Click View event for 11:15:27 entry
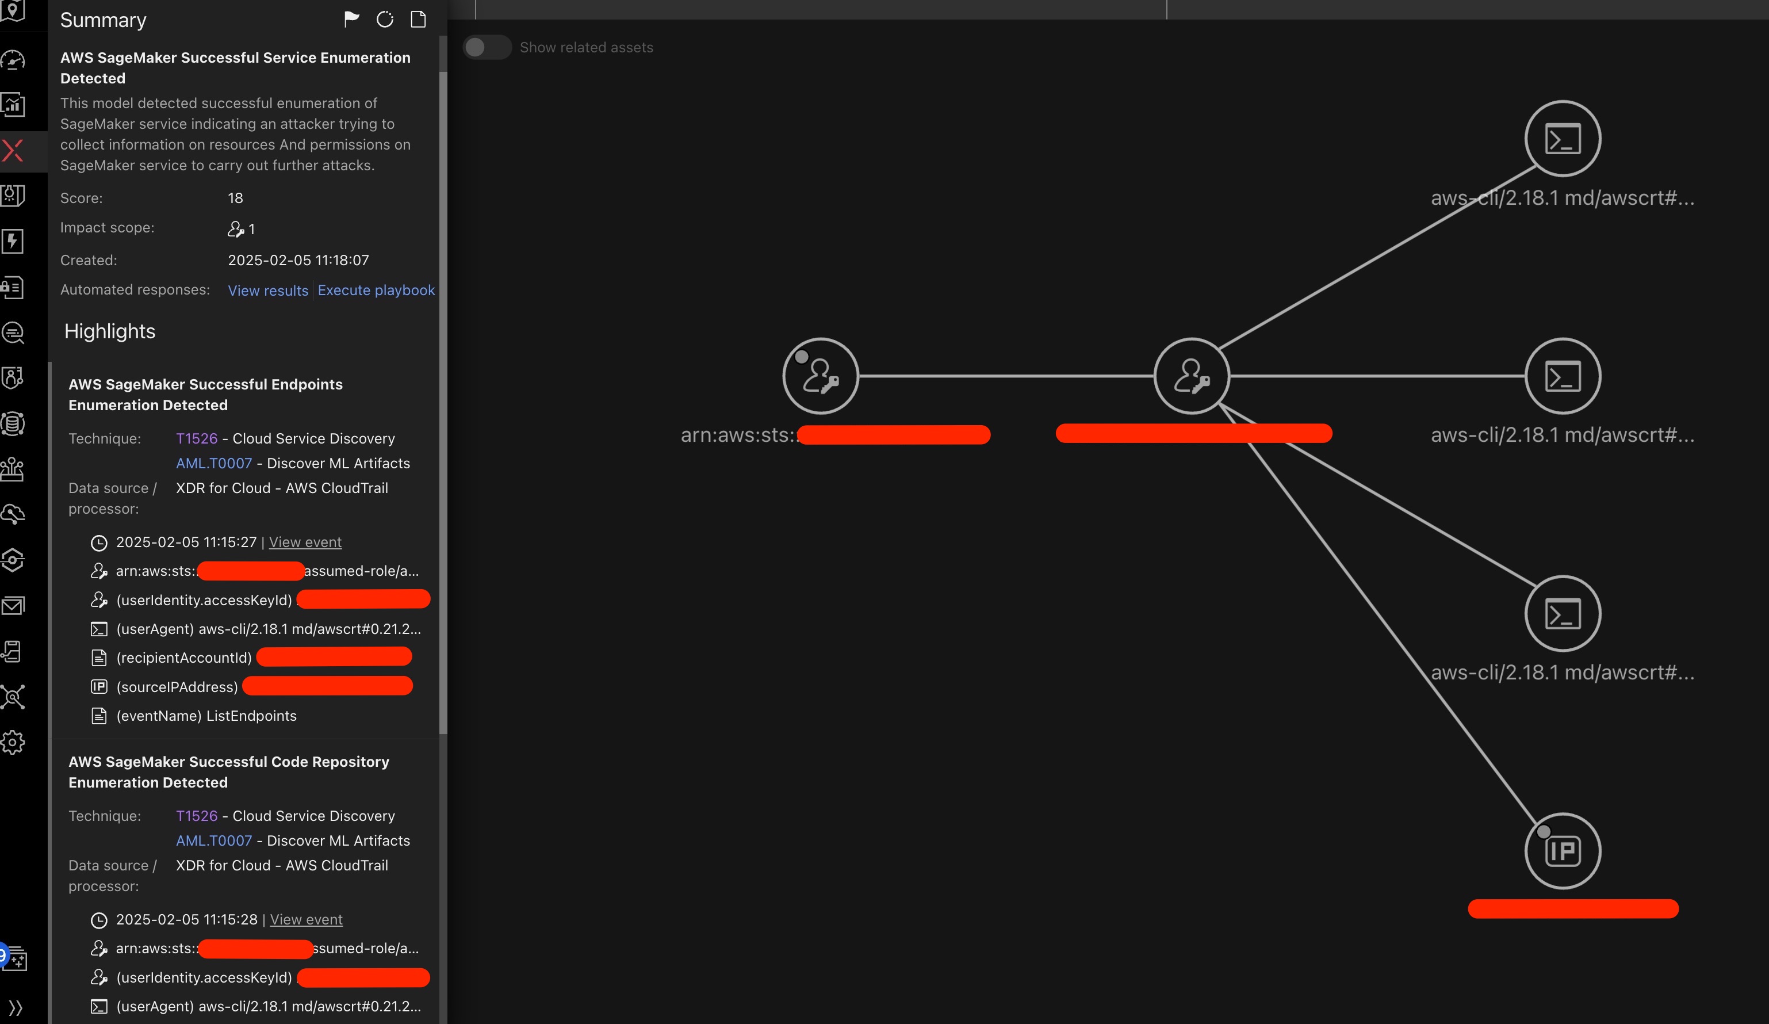 [305, 542]
